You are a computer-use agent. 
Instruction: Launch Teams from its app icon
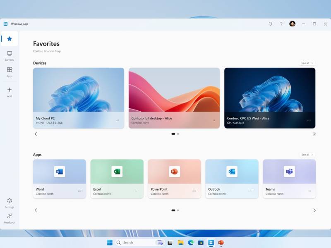click(x=289, y=172)
